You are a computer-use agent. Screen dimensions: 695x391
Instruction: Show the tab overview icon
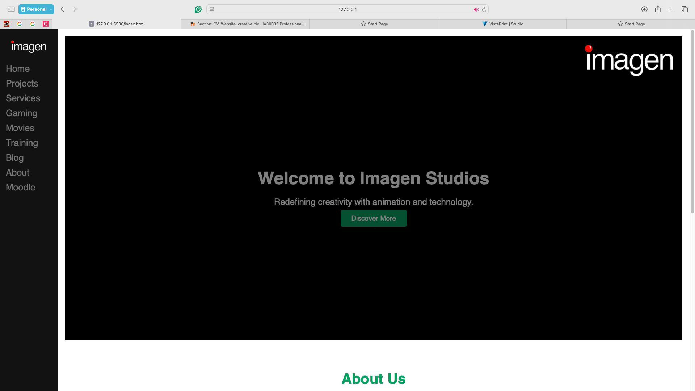[685, 9]
